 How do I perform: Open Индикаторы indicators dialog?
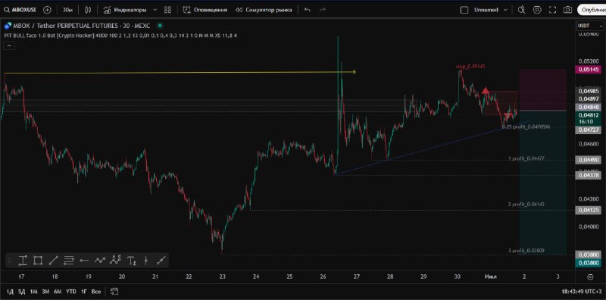(125, 10)
